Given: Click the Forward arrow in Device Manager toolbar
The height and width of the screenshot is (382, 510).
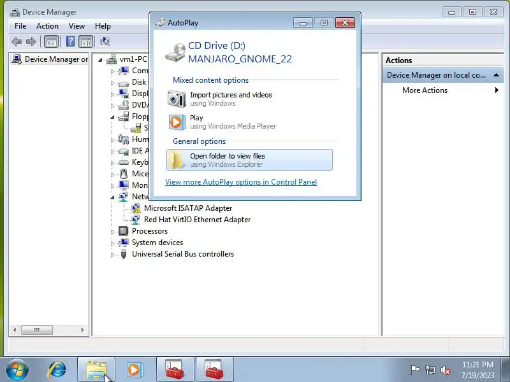Looking at the screenshot, I should click(31, 41).
